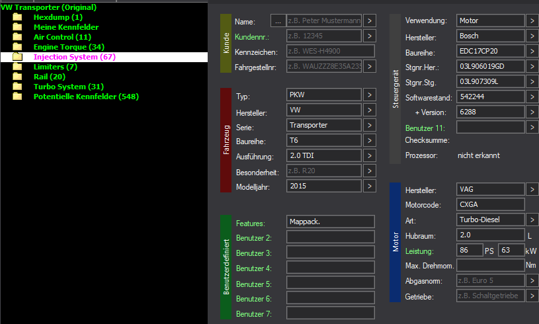Click the Meine Kennfelder folder icon
The image size is (539, 324).
17,27
